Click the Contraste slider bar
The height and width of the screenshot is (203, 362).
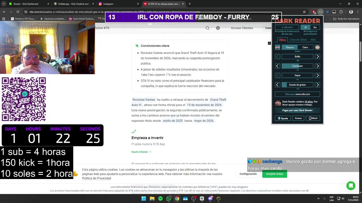pos(297,66)
